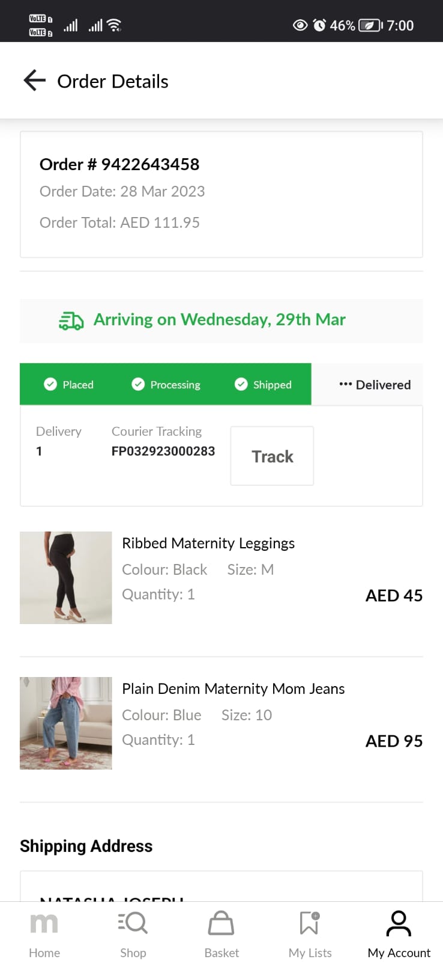This screenshot has width=443, height=962.
Task: Tap the Delivered status step
Action: [x=375, y=385]
